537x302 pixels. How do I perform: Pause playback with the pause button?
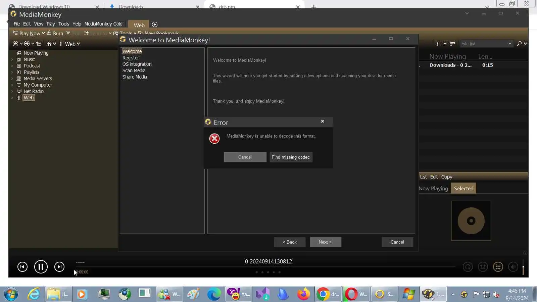click(x=41, y=267)
